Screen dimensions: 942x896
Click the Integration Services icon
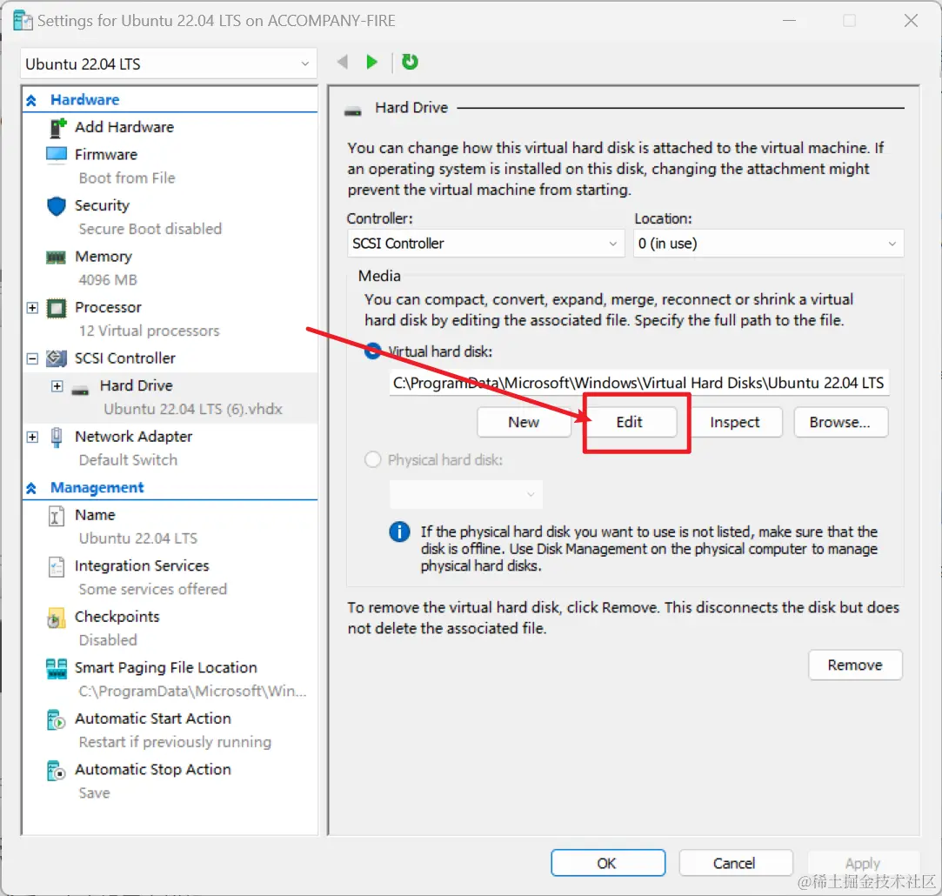tap(56, 566)
